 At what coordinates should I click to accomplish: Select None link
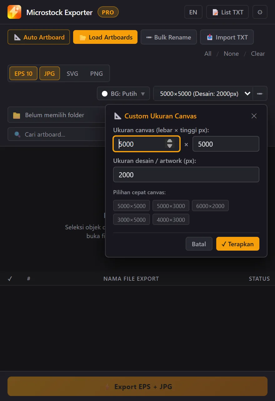click(x=231, y=54)
